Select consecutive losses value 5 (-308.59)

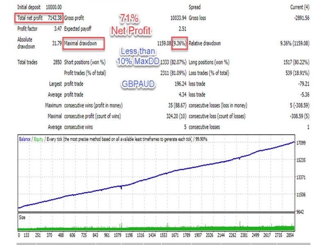click(x=300, y=106)
